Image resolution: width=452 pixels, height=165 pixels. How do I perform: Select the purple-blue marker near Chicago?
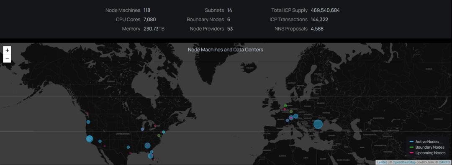tap(142, 129)
